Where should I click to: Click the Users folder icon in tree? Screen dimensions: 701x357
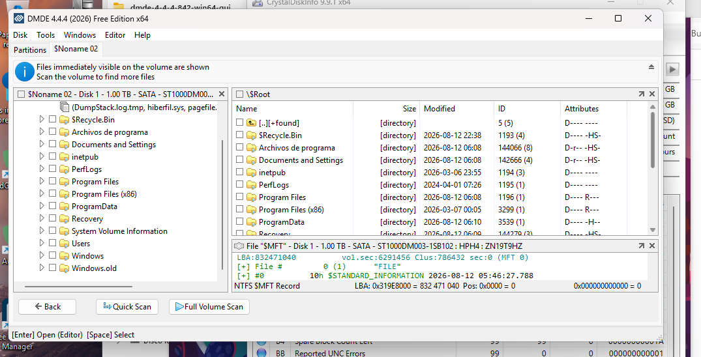click(65, 244)
